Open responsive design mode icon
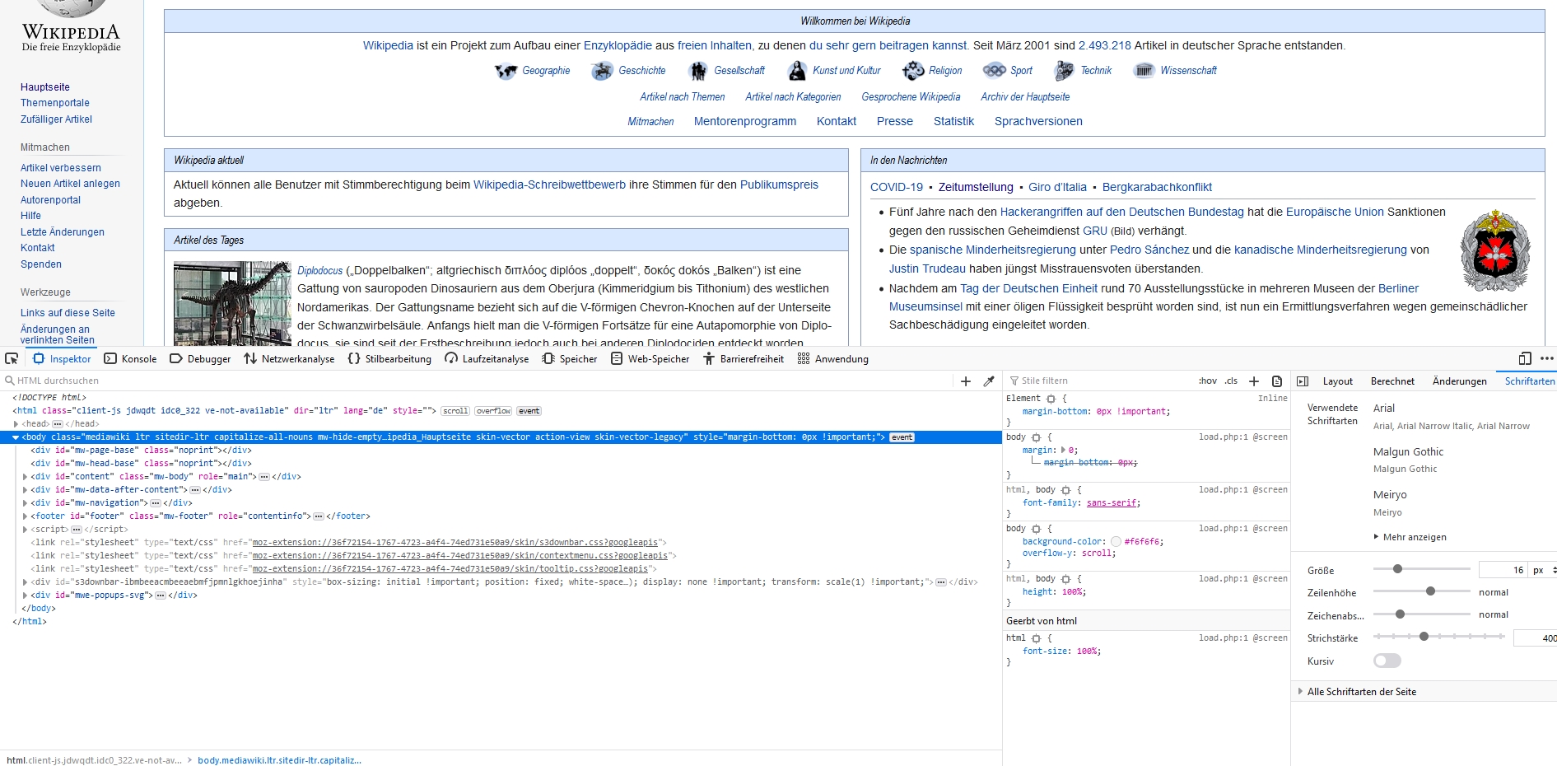This screenshot has width=1557, height=766. click(x=1525, y=358)
